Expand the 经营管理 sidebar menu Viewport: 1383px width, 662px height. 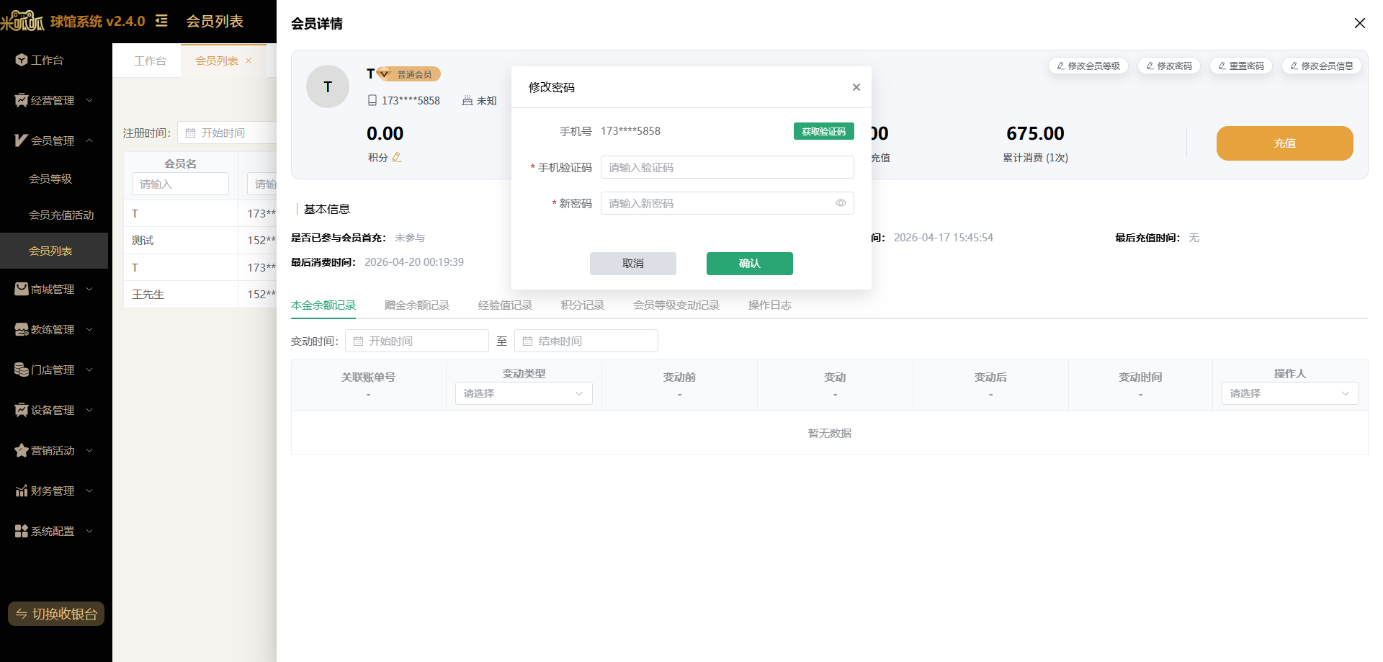(54, 100)
